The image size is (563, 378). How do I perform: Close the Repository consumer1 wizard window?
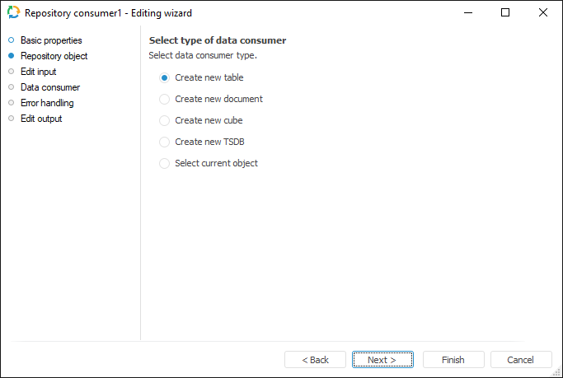coord(542,13)
